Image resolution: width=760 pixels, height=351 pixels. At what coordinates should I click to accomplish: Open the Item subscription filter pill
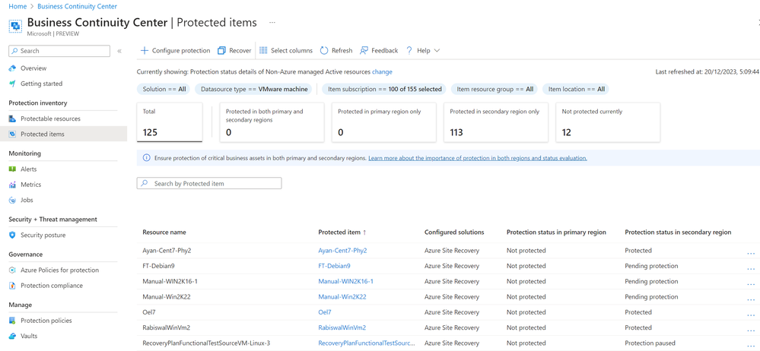(x=384, y=89)
